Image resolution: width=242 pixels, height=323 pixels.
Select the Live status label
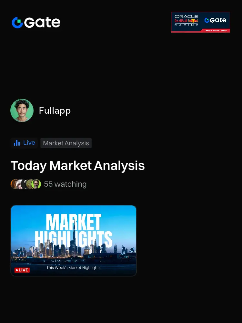[29, 142]
